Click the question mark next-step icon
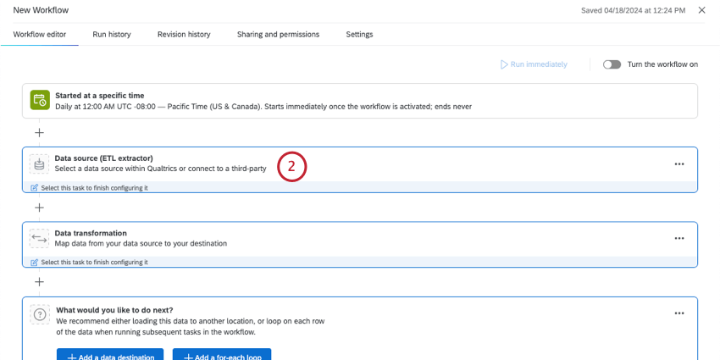 coord(40,314)
